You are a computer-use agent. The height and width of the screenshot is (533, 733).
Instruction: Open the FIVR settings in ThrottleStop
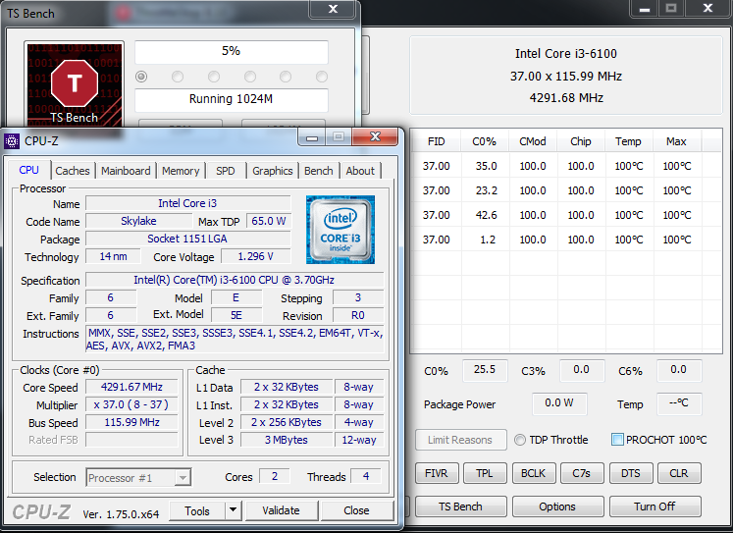click(436, 473)
